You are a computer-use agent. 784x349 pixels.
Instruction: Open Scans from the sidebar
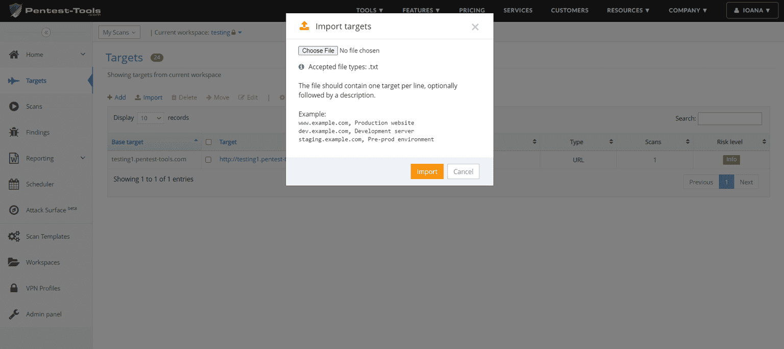point(14,106)
